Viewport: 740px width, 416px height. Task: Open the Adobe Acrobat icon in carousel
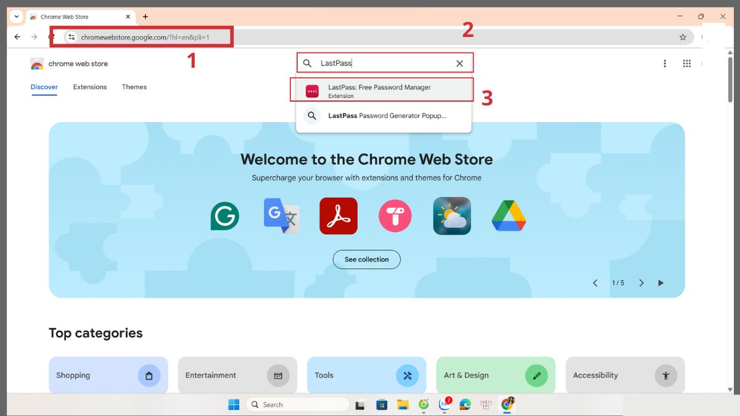(339, 216)
